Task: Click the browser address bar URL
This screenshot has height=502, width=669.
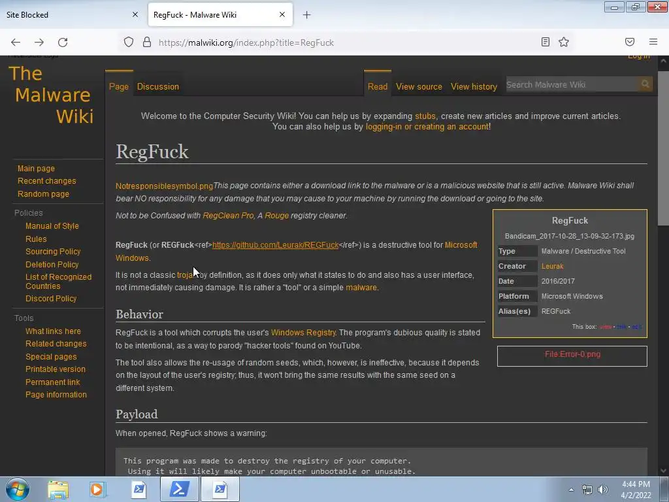Action: point(246,42)
